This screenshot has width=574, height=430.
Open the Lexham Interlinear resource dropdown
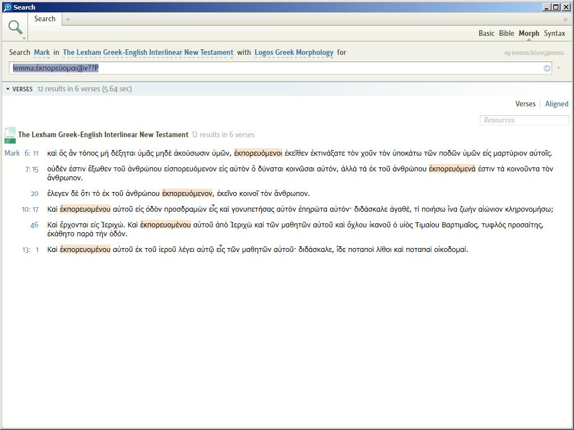coord(148,53)
